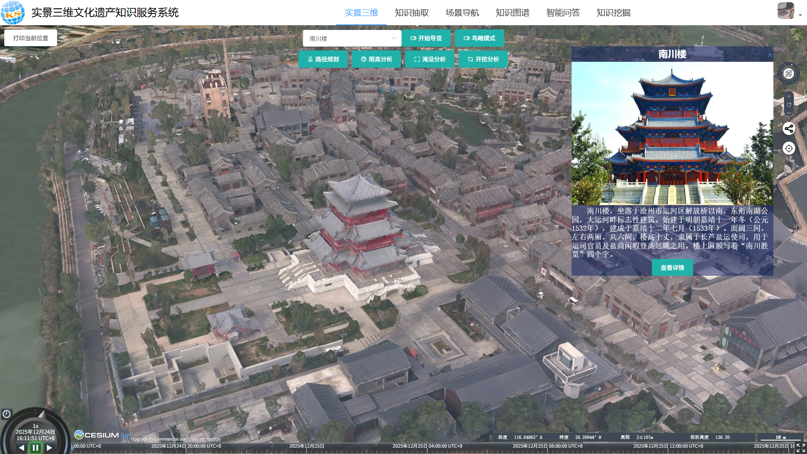Close the 南川楼 info panel
The height and width of the screenshot is (454, 807).
click(x=770, y=55)
